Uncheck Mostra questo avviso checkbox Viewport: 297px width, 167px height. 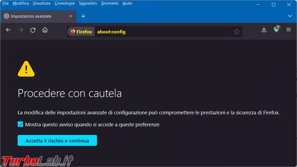(x=20, y=124)
